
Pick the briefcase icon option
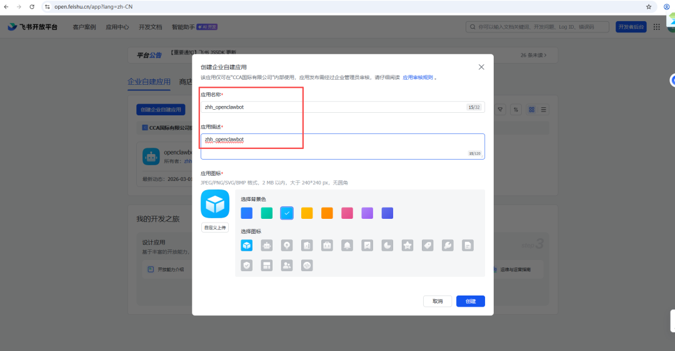tap(327, 245)
